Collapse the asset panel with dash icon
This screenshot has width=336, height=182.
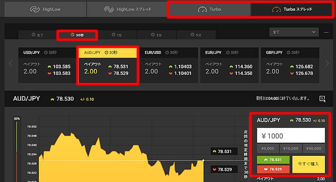pos(326,32)
